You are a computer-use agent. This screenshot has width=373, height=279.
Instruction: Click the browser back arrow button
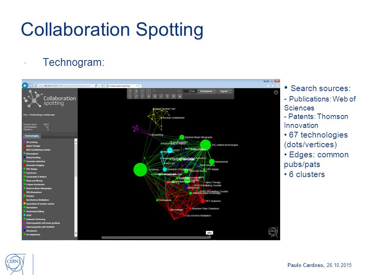click(25, 85)
